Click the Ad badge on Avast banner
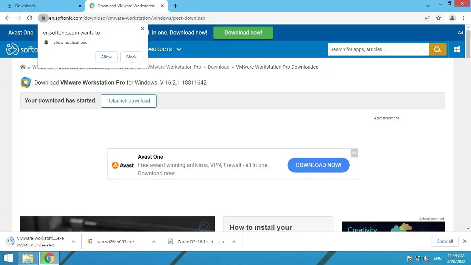471x265 pixels. click(354, 153)
